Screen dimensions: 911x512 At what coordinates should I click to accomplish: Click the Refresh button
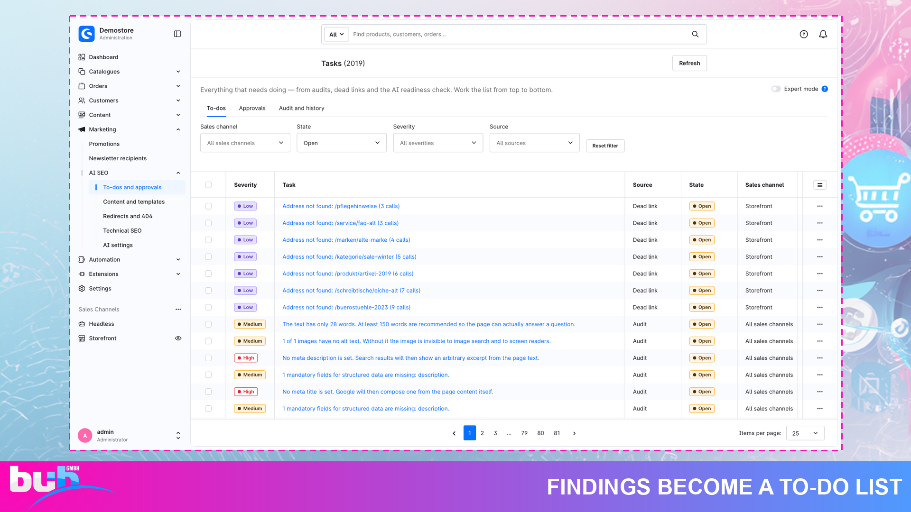point(689,63)
